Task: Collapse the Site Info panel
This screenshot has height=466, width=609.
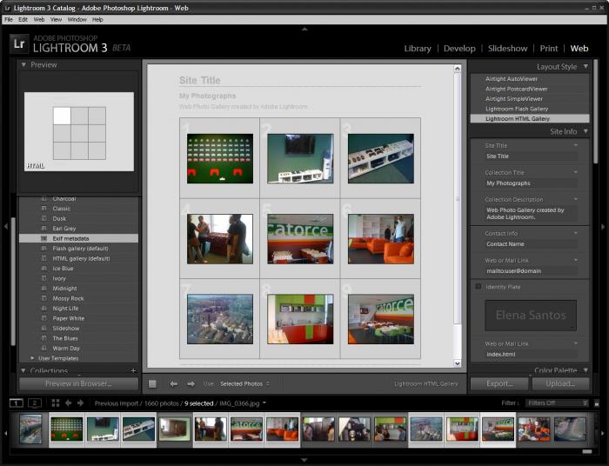Action: [586, 131]
